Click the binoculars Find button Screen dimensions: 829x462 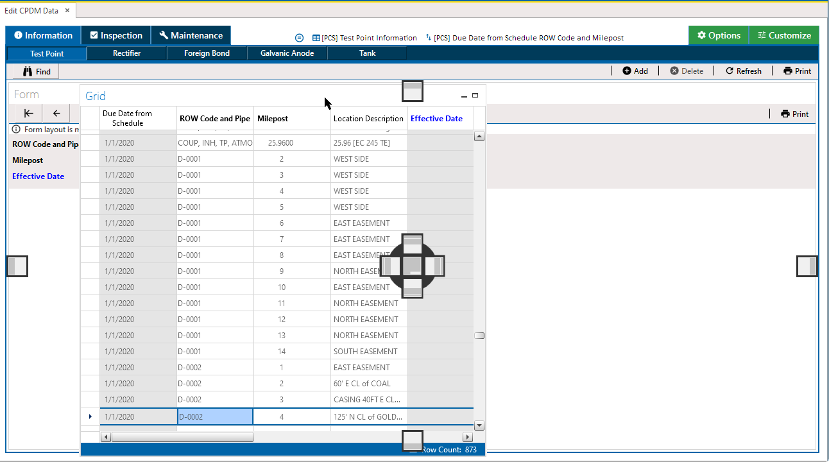(x=36, y=71)
